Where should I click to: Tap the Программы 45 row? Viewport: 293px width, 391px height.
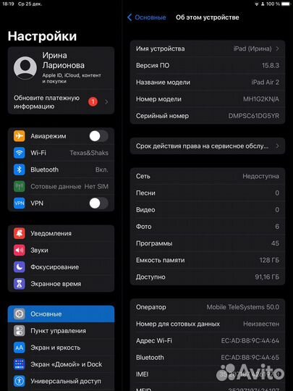(208, 243)
